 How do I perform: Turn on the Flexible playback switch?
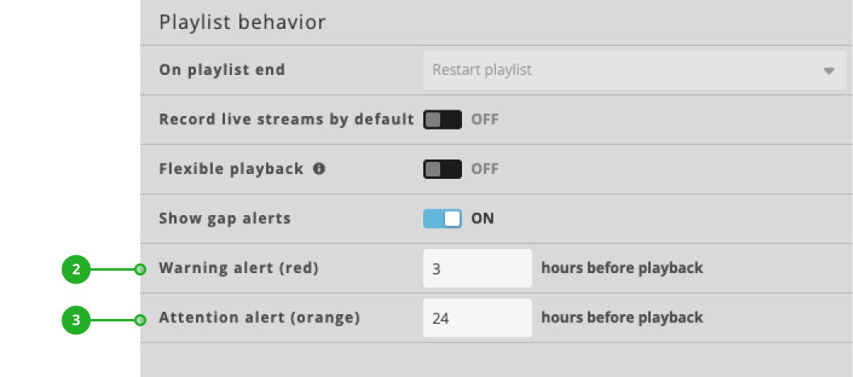coord(442,169)
